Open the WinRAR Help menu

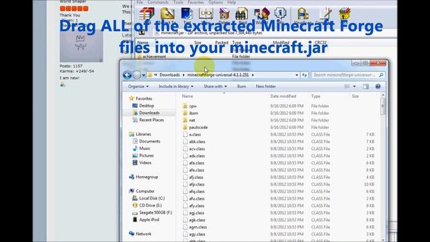pyautogui.click(x=232, y=2)
